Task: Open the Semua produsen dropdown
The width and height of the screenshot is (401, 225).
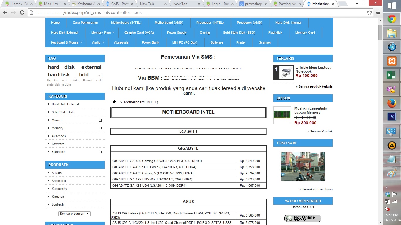Action: 75,214
